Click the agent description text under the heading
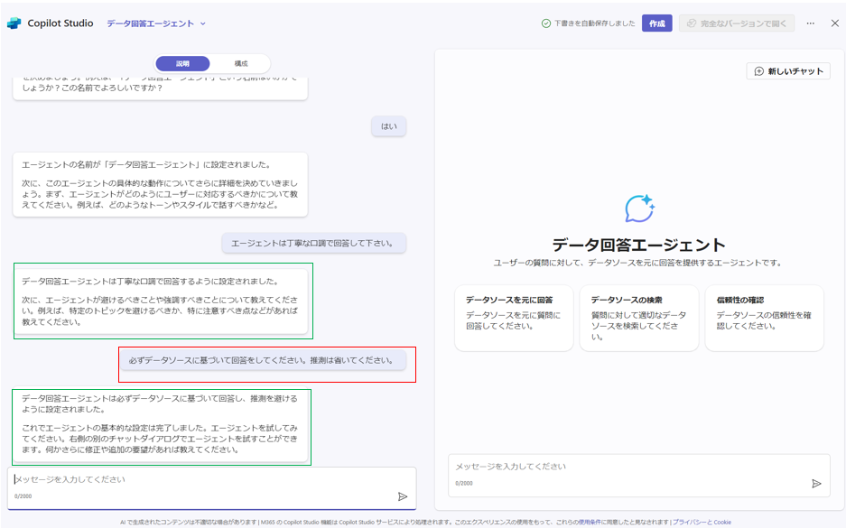Image resolution: width=846 pixels, height=528 pixels. pos(637,264)
